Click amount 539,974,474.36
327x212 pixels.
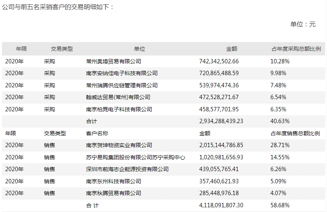pos(219,85)
